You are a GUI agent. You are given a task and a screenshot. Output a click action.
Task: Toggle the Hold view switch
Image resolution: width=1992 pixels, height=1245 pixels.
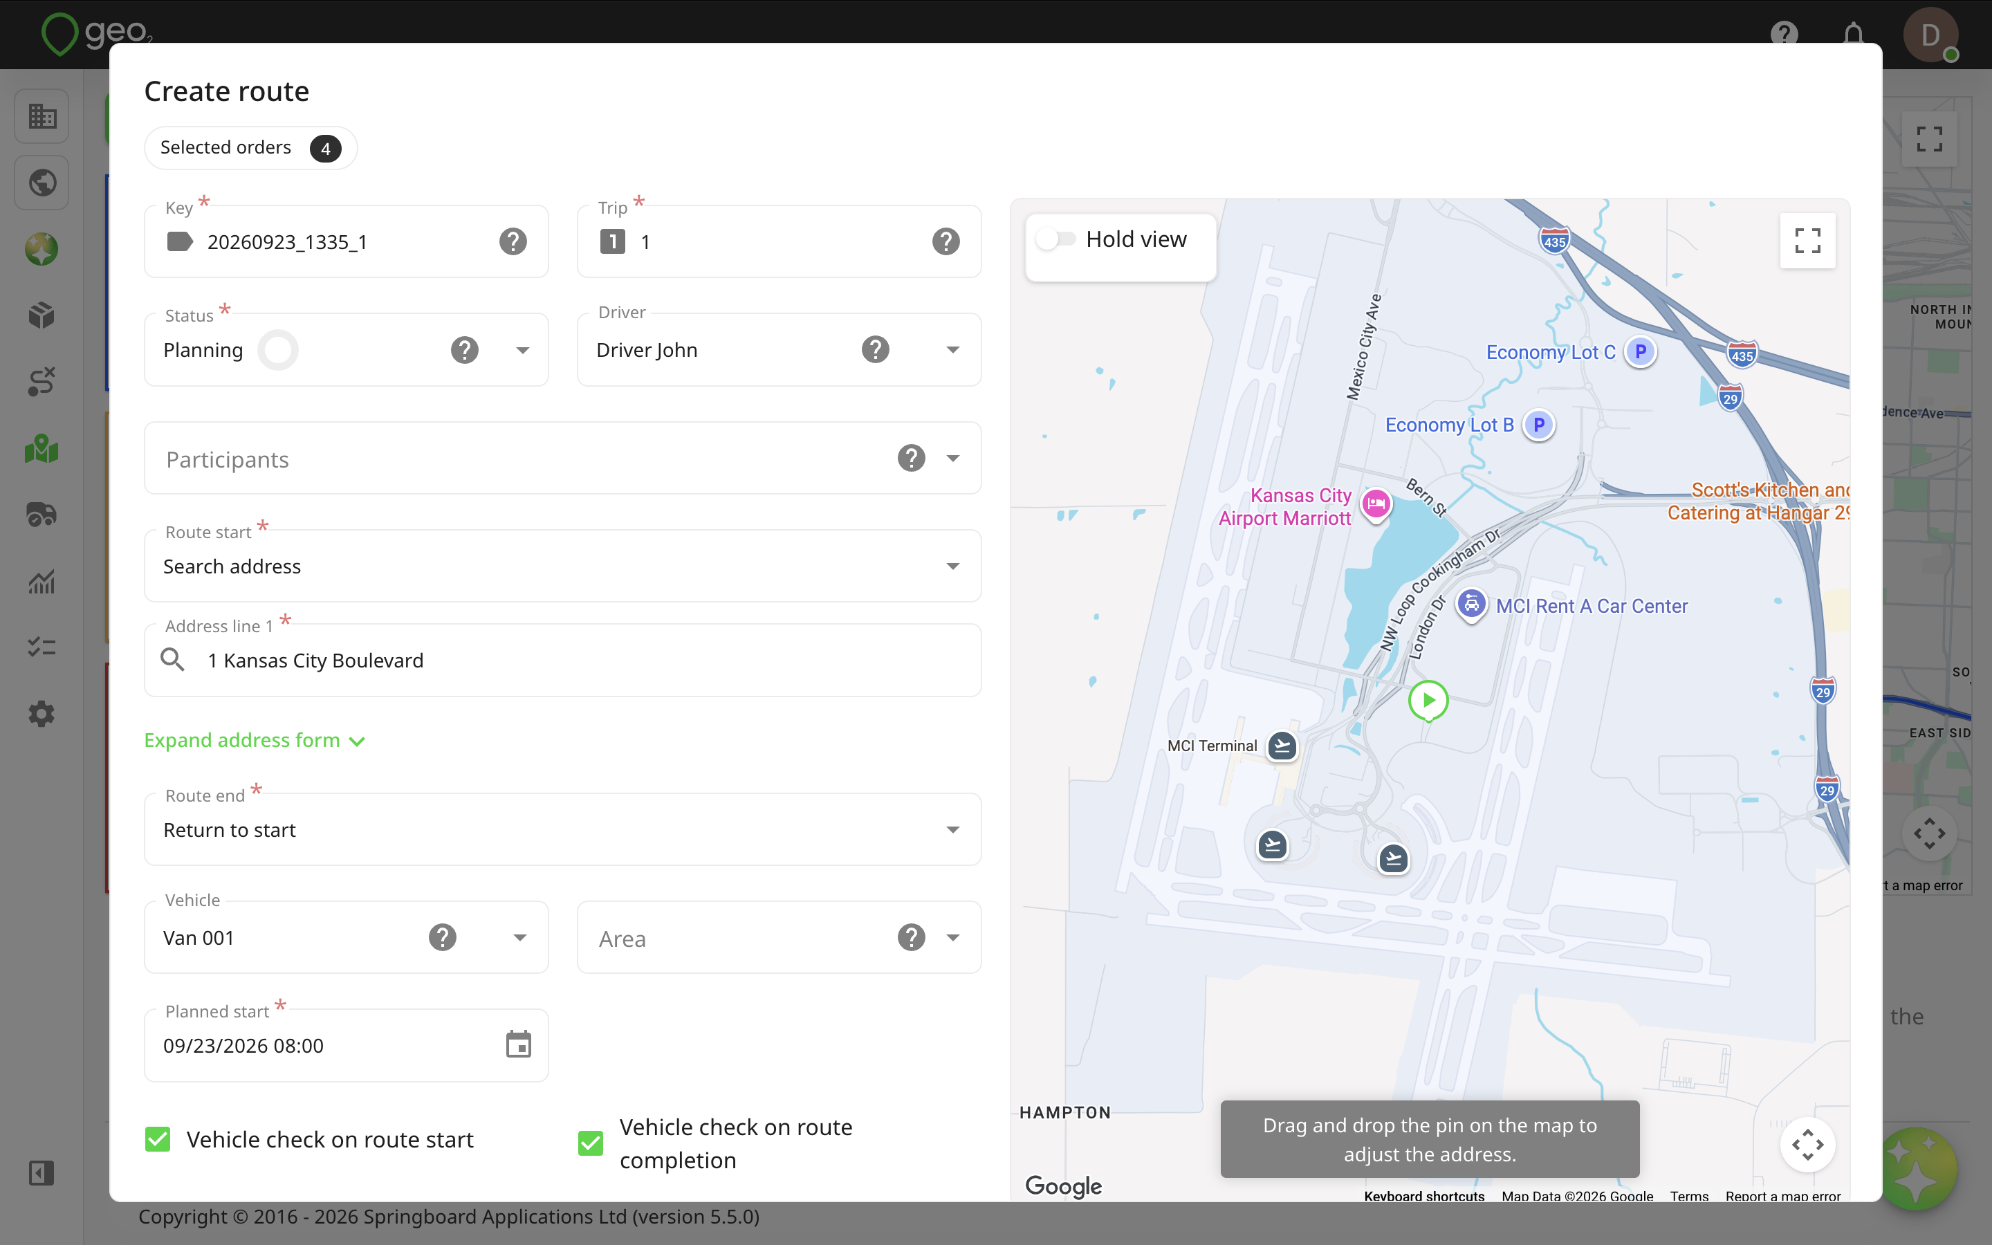tap(1055, 239)
